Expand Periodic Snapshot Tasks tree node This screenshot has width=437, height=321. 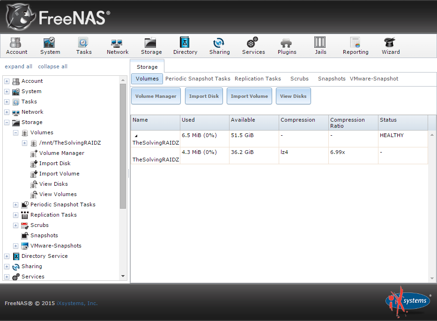pos(15,205)
